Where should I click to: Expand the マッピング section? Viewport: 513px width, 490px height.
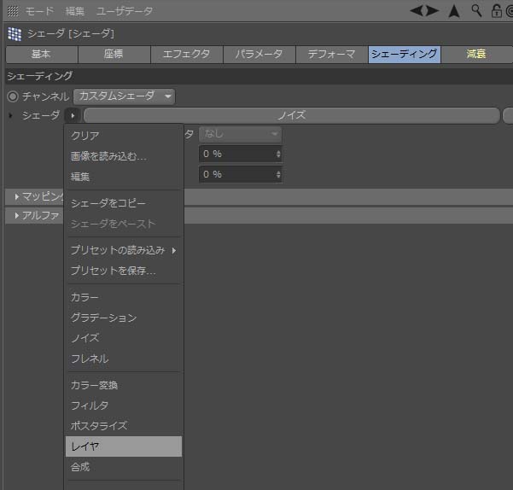coord(17,197)
